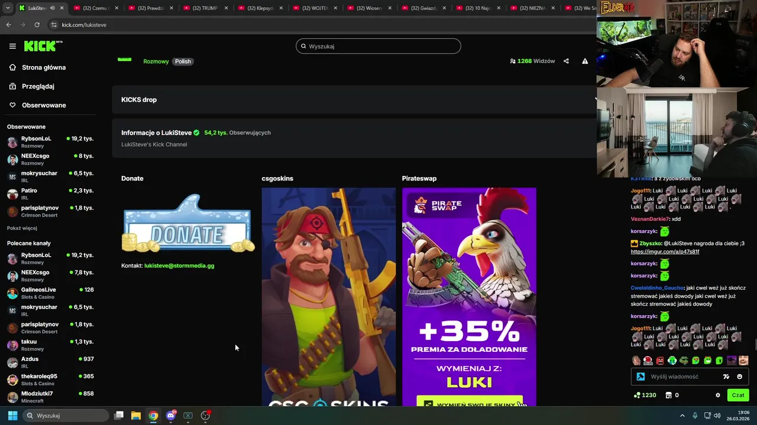Open the emoji picker smiley in chat

click(739, 377)
